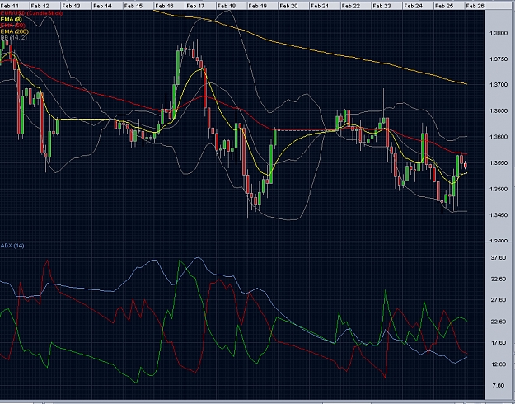Click the Feb 20 date header
The image size is (515, 404).
[288, 6]
